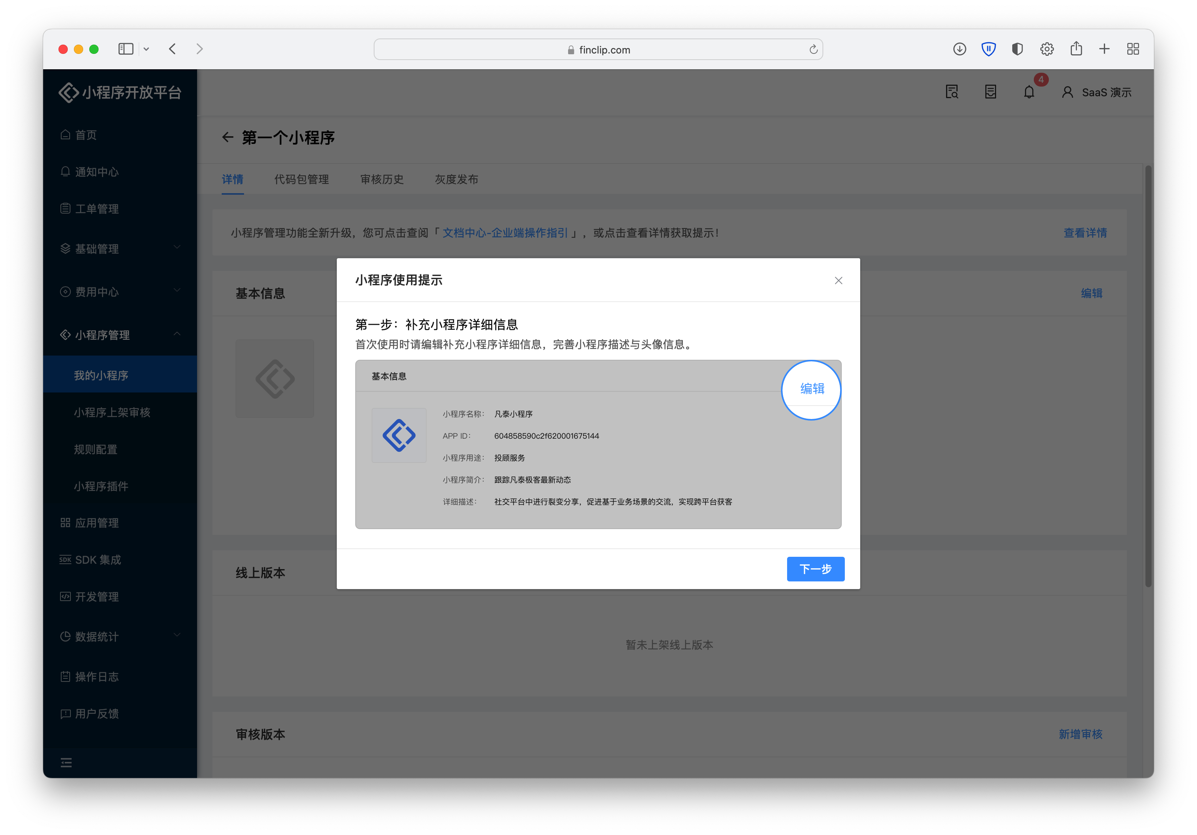This screenshot has width=1197, height=835.
Task: Switch to the 代码包管理 tab
Action: coord(301,179)
